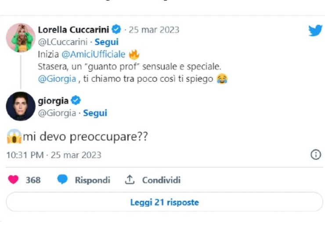Follow giorgia using the Segui link
The width and height of the screenshot is (325, 241).
95,113
